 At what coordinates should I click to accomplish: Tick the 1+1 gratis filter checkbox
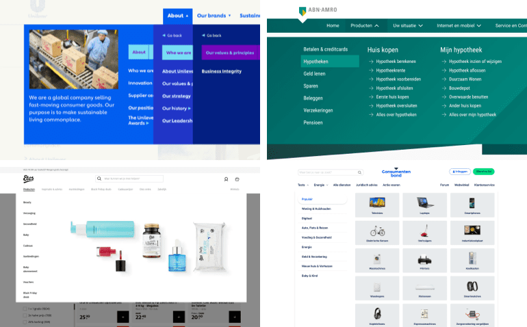coord(25,309)
